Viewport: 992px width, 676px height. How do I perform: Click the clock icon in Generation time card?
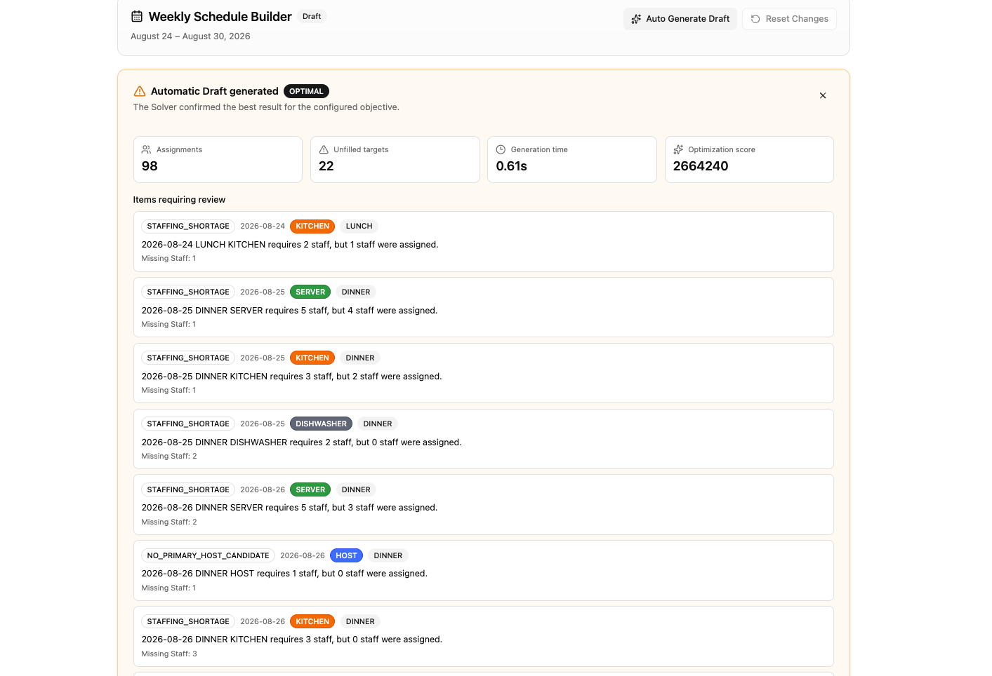[501, 149]
